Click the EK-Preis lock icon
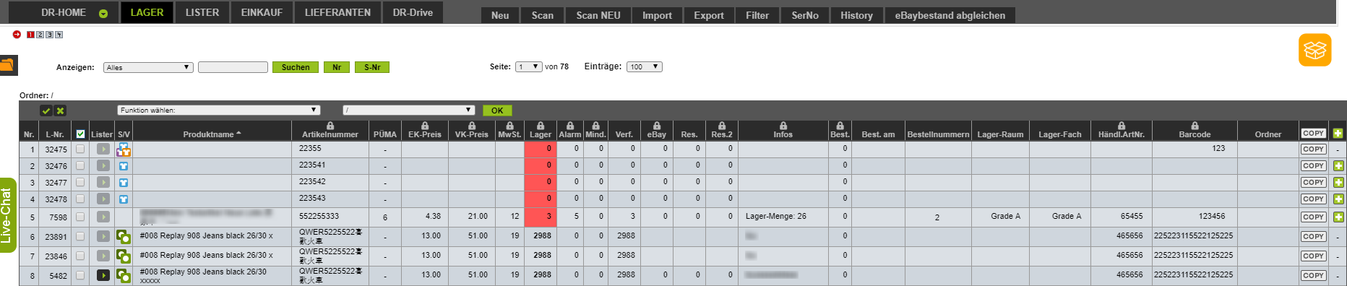The height and width of the screenshot is (286, 1347). pyautogui.click(x=425, y=126)
